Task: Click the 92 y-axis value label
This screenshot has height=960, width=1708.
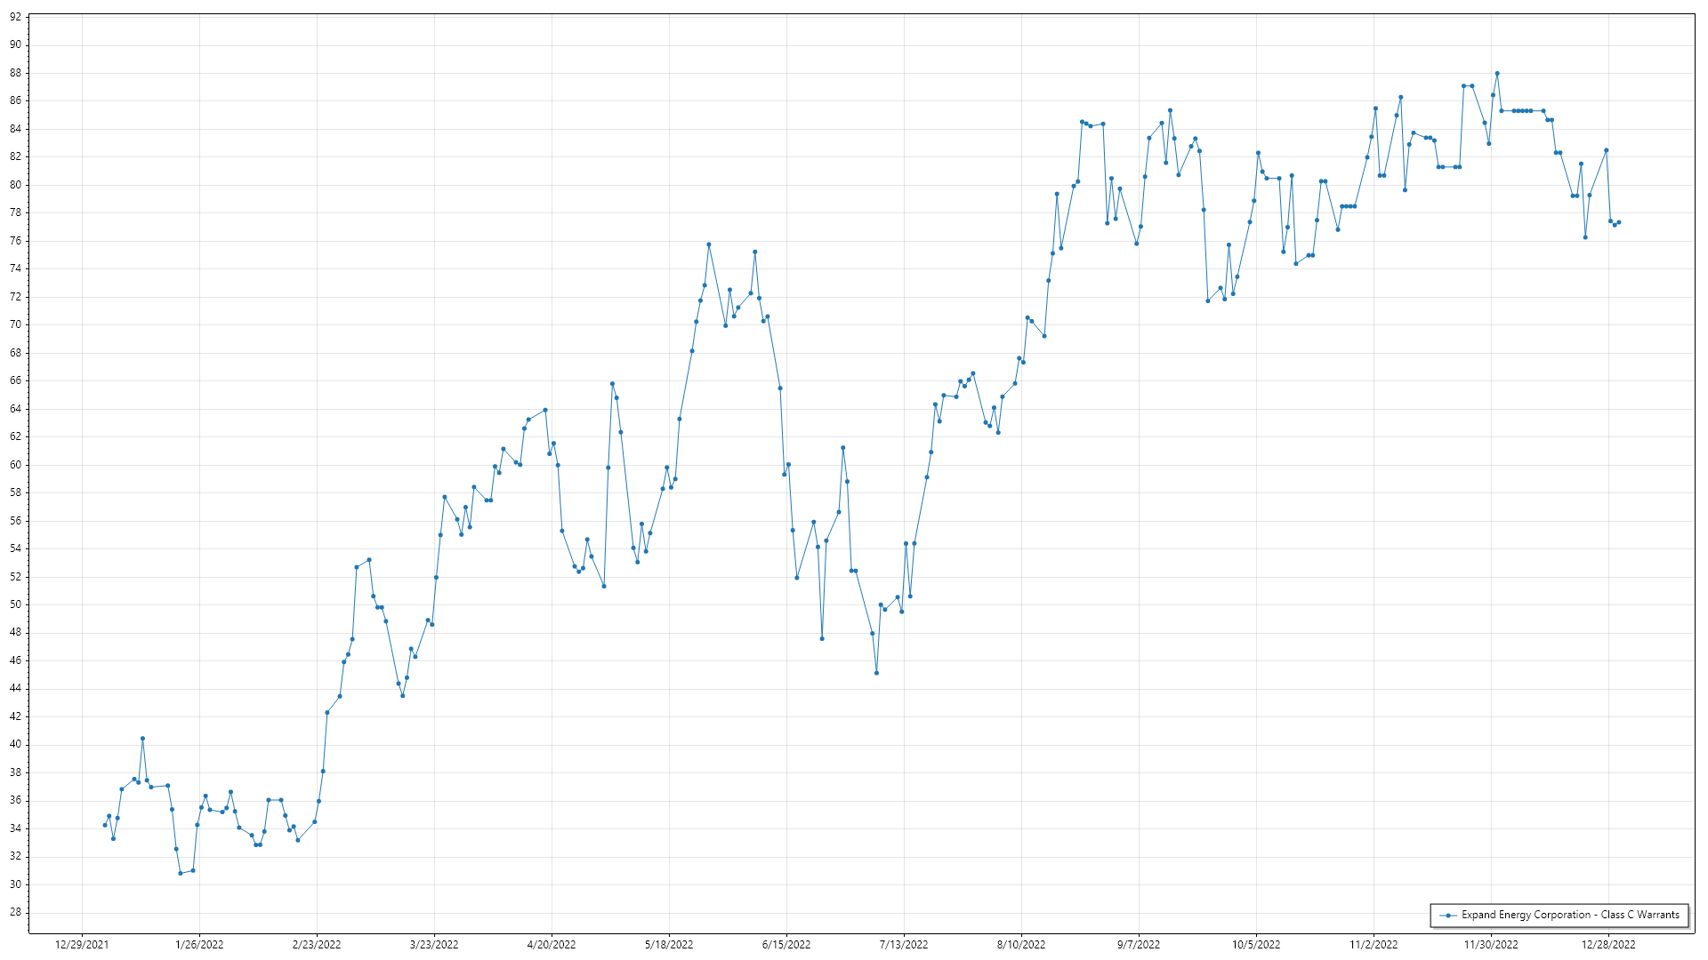Action: [x=15, y=17]
